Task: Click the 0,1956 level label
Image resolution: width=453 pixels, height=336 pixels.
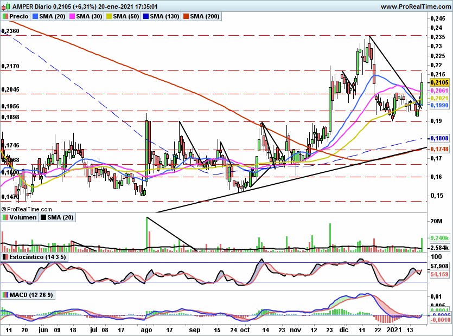Action: pyautogui.click(x=10, y=107)
